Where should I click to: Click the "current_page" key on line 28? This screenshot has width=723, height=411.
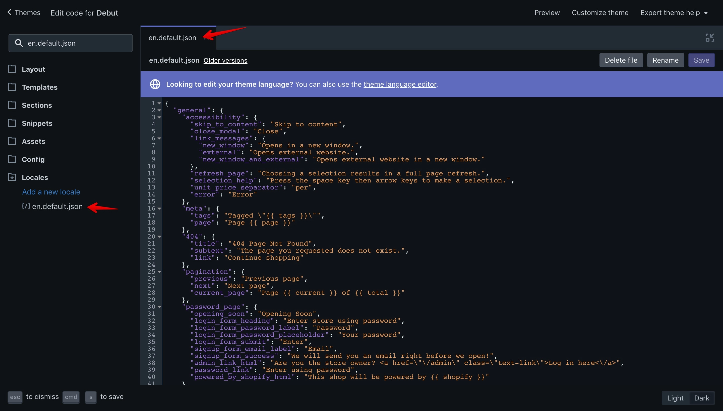point(219,293)
